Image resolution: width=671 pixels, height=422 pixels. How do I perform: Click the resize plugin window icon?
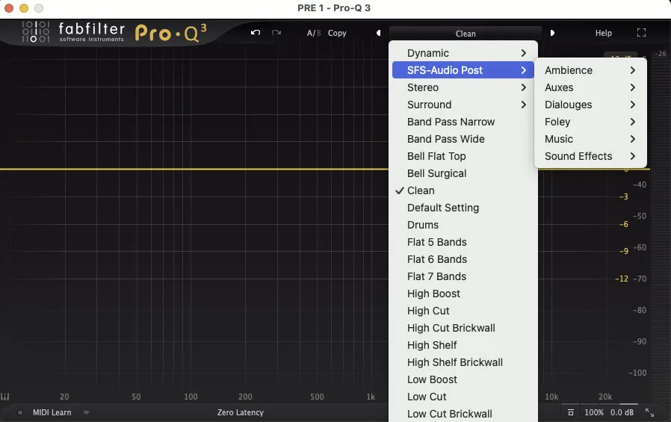click(x=649, y=412)
